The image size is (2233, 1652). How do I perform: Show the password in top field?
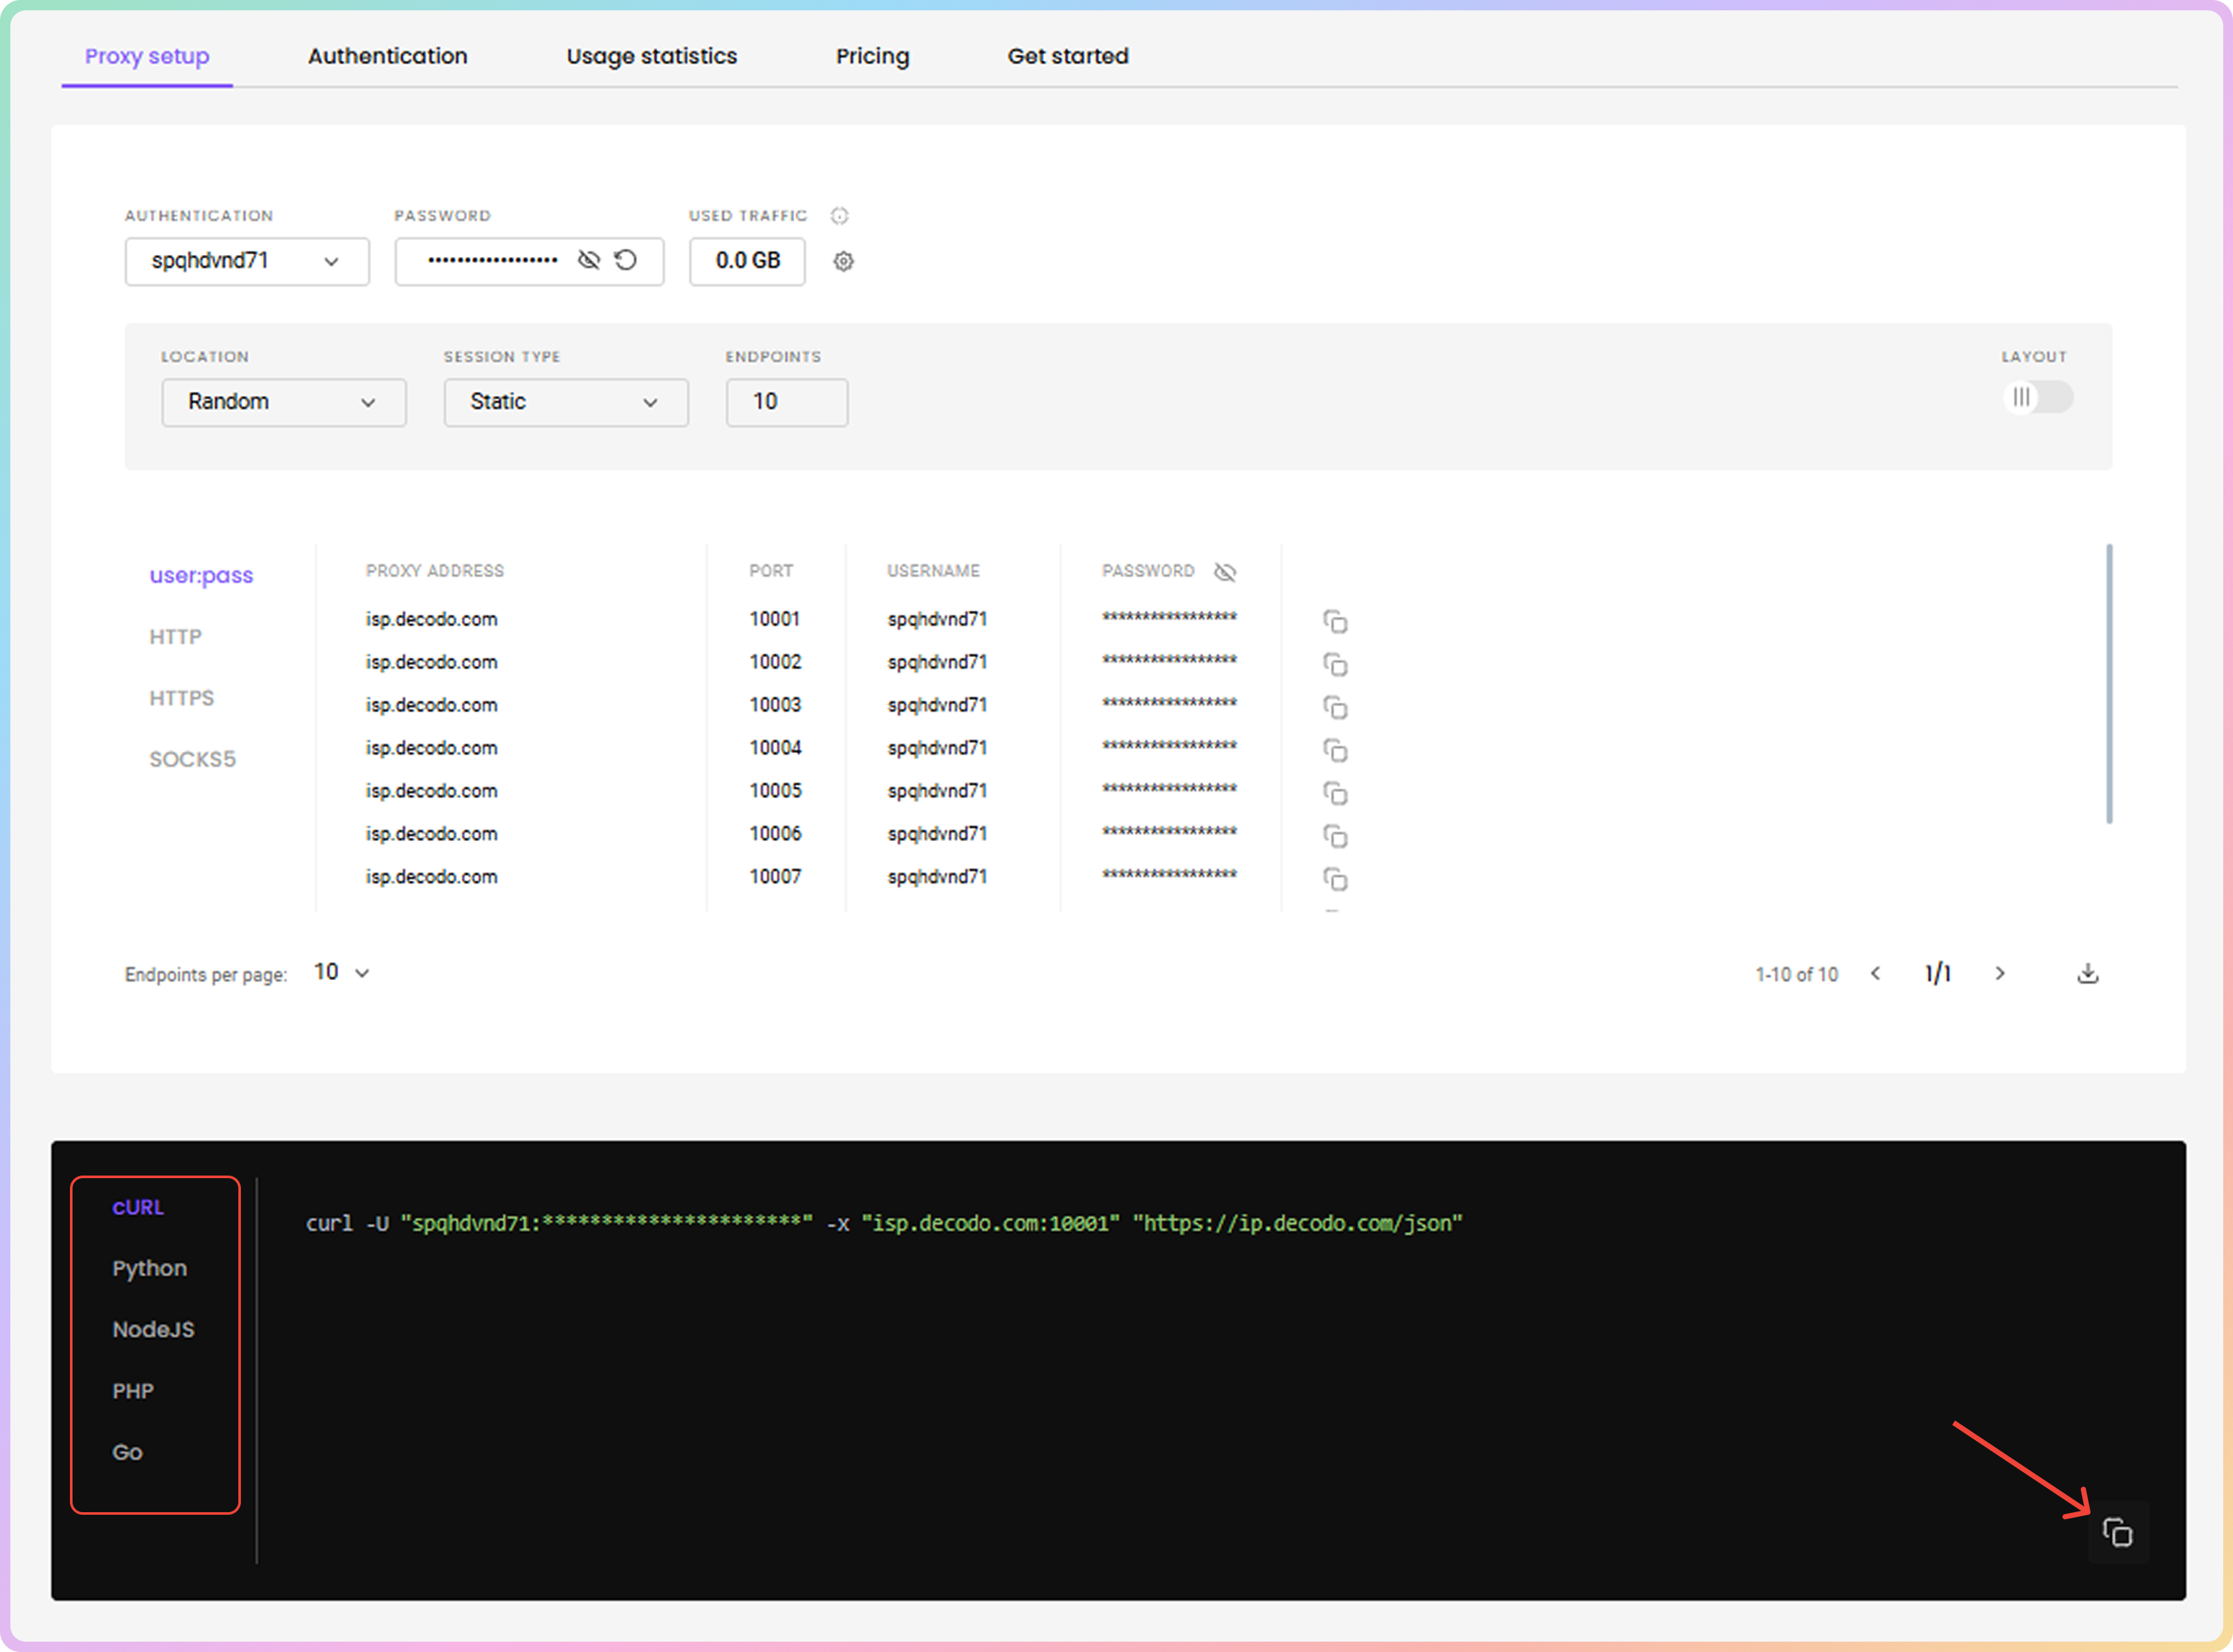click(x=588, y=260)
